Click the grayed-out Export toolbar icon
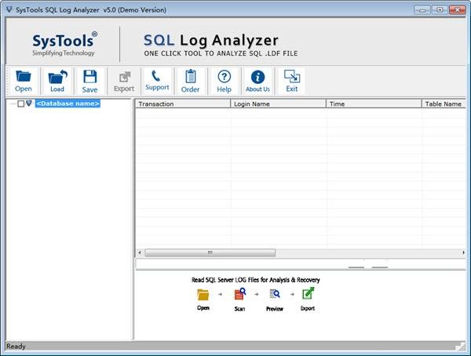The image size is (471, 356). coord(124,81)
